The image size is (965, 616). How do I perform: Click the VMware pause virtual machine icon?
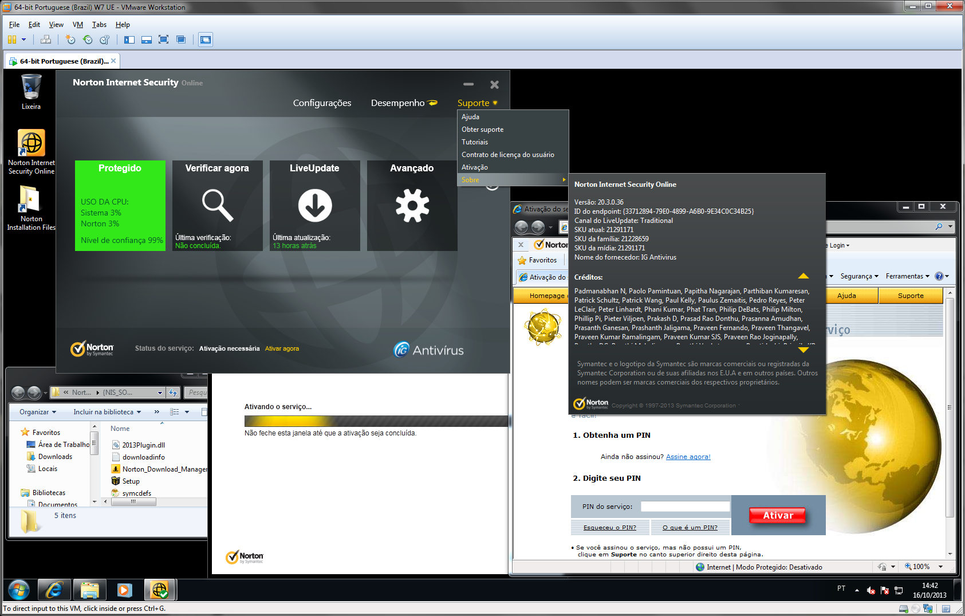point(12,40)
